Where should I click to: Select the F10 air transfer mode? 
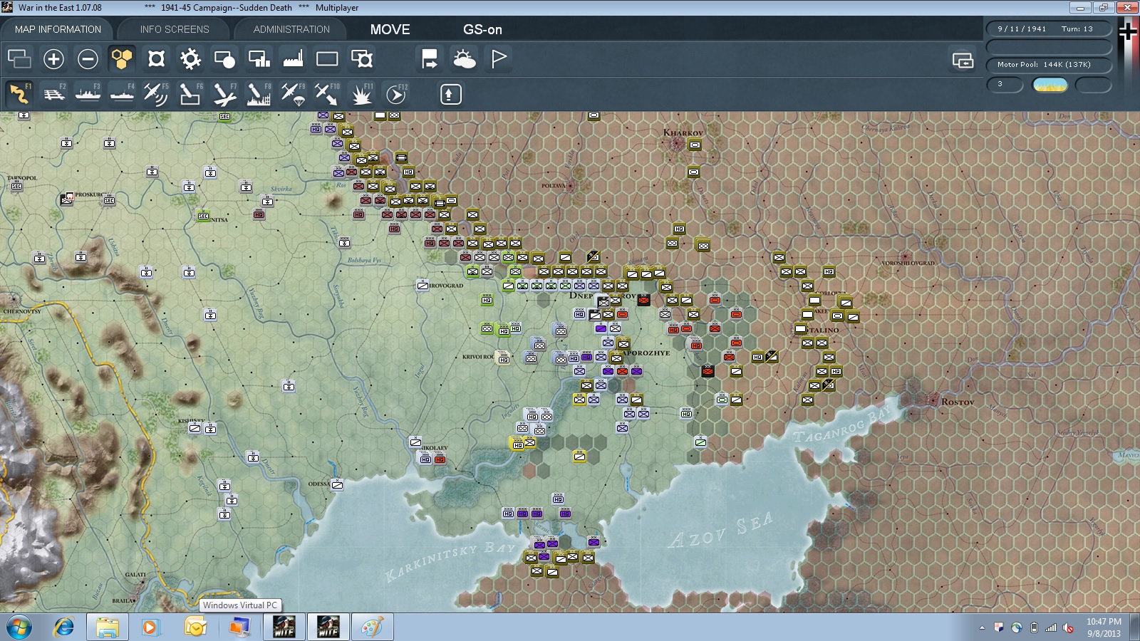327,94
